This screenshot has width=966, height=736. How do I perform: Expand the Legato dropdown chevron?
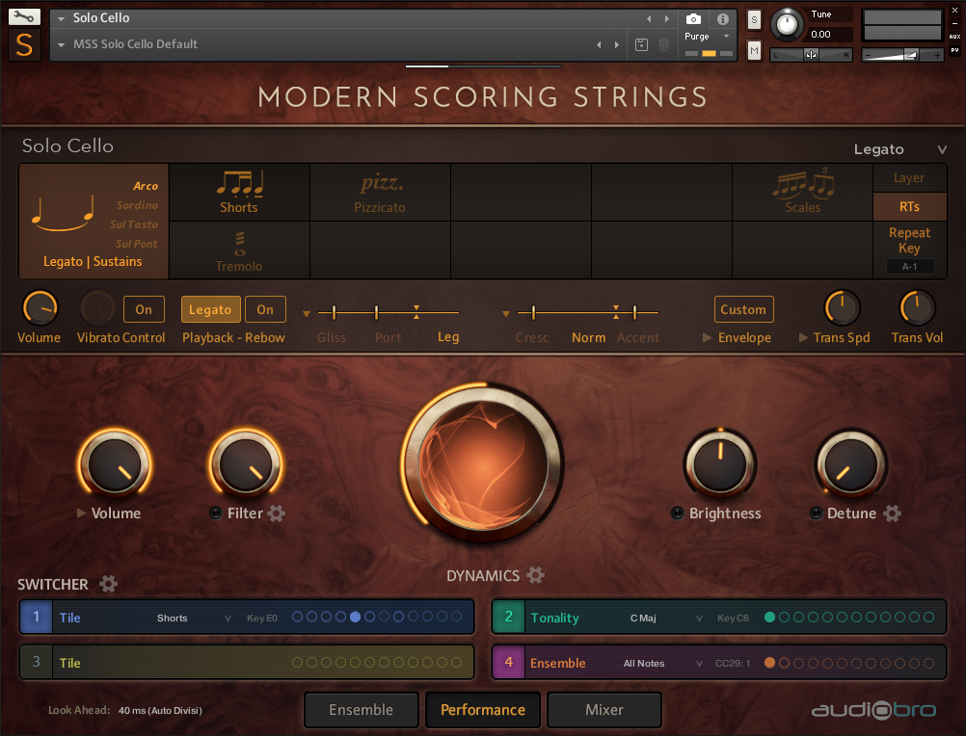tap(941, 149)
